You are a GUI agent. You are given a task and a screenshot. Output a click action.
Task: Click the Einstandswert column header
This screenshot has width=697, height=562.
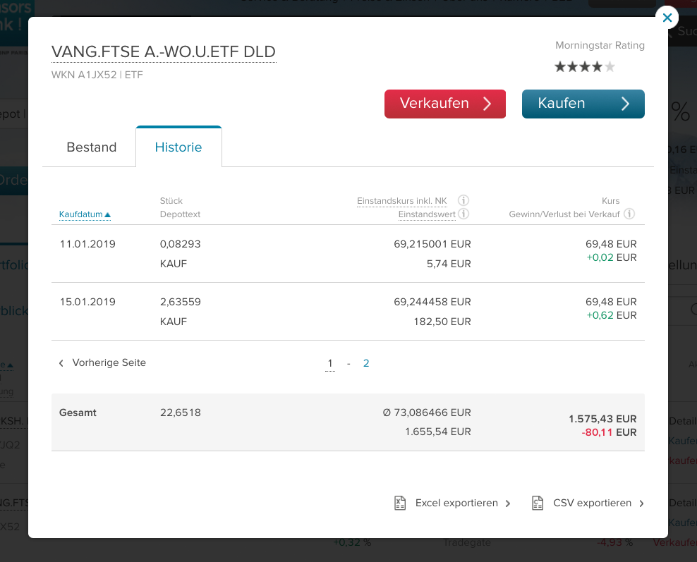427,214
